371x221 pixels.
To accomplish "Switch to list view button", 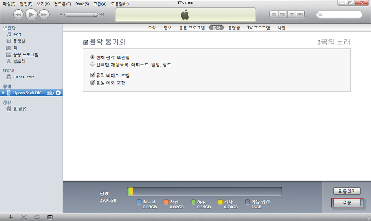I will (x=274, y=15).
